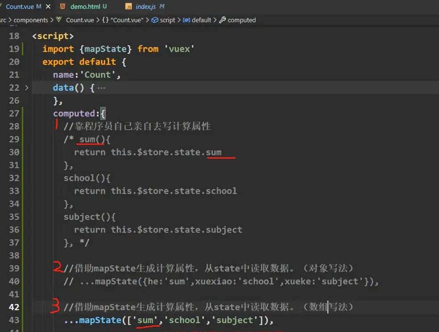Expand the folded data() block at line 22
439x332 pixels.
pyautogui.click(x=26, y=88)
